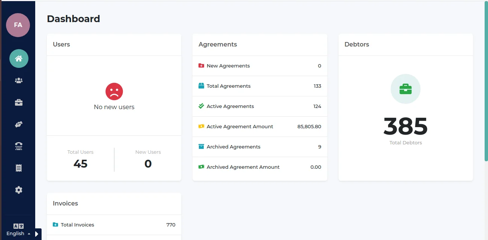Open the telephone contact icon in sidebar
The height and width of the screenshot is (240, 488).
click(18, 146)
